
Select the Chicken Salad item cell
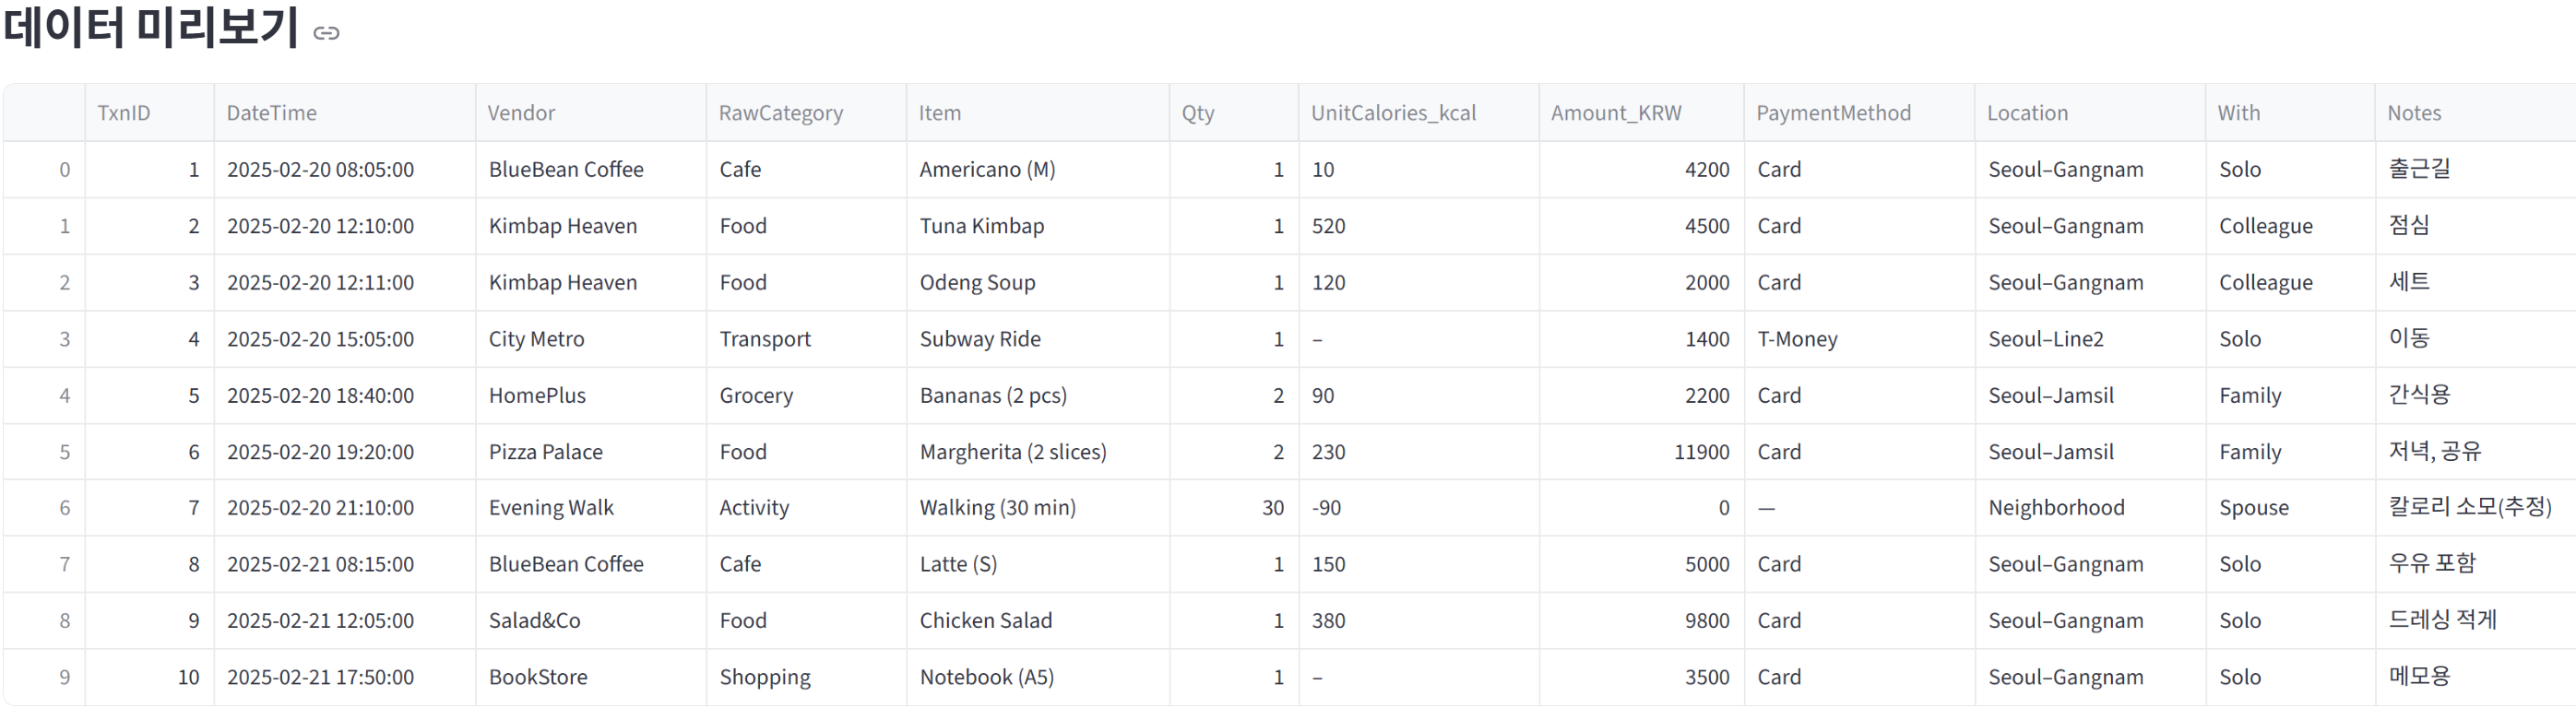[985, 621]
